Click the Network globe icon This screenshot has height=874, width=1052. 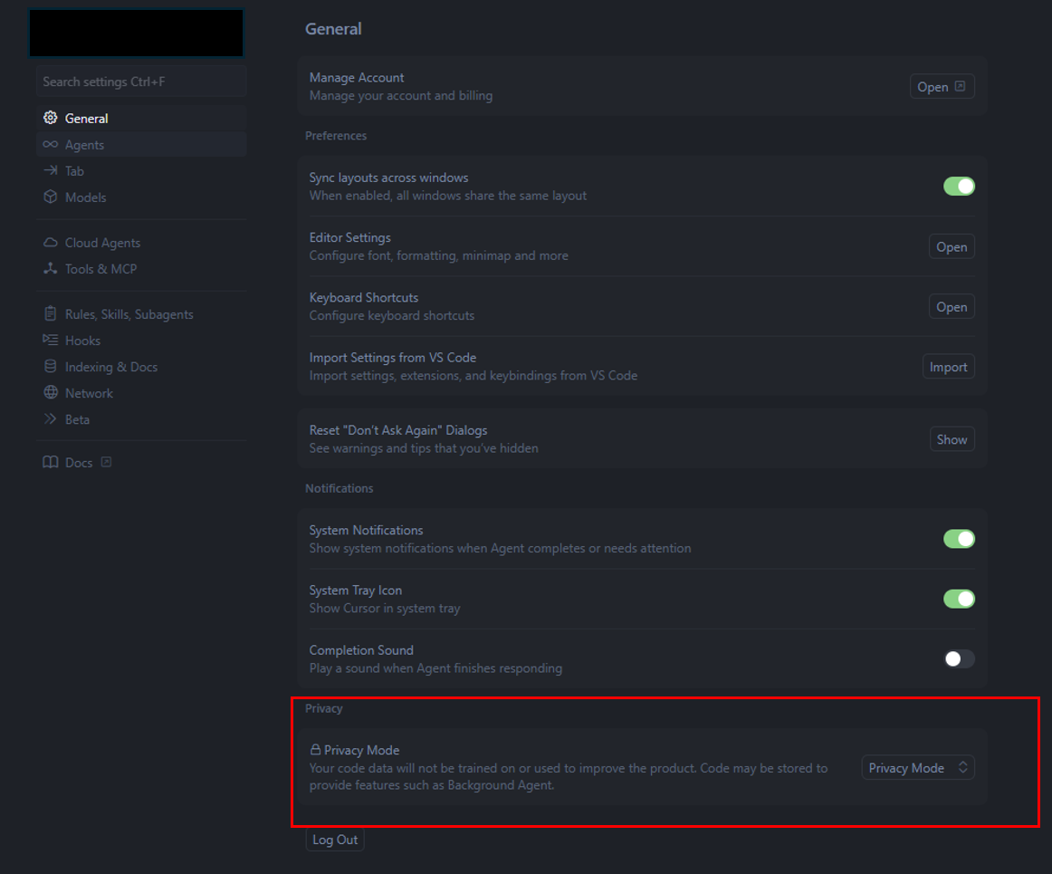[51, 393]
